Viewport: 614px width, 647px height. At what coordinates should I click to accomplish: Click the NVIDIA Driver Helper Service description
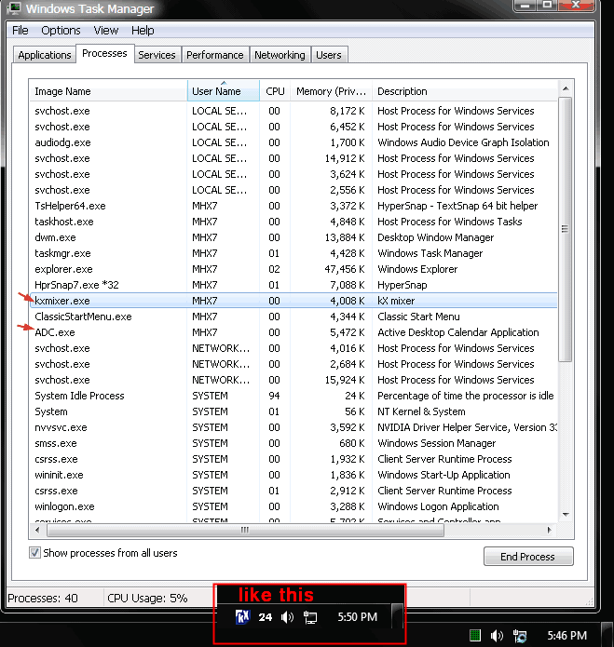pos(467,427)
